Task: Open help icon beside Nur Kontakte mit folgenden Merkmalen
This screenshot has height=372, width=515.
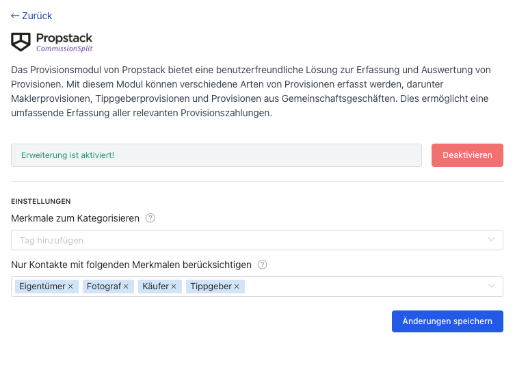Action: 262,265
